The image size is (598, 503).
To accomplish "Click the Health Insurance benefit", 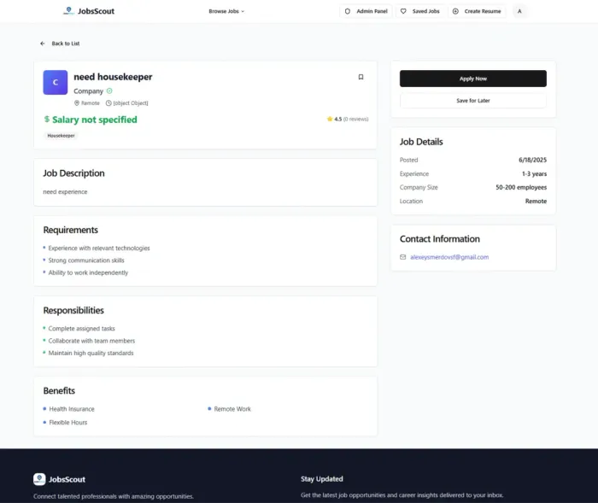I will (x=72, y=409).
